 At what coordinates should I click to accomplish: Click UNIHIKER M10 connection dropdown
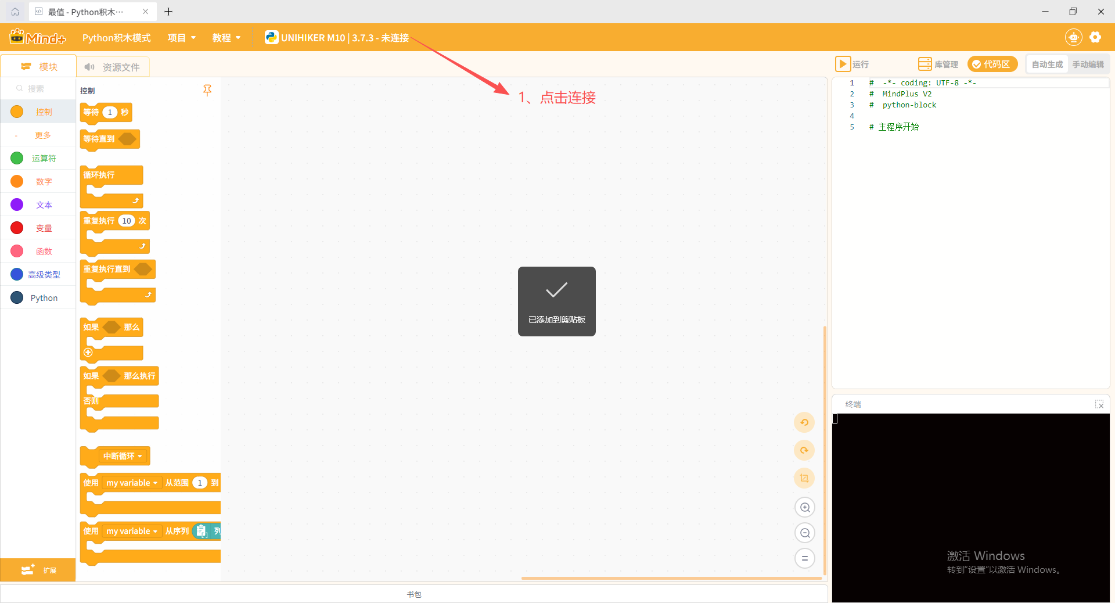pyautogui.click(x=337, y=38)
